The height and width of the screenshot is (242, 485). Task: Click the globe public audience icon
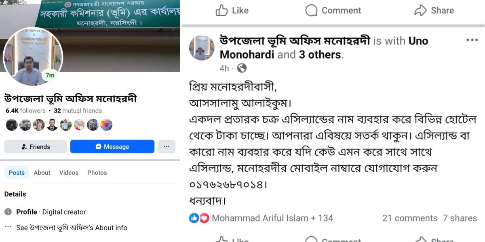(x=242, y=68)
